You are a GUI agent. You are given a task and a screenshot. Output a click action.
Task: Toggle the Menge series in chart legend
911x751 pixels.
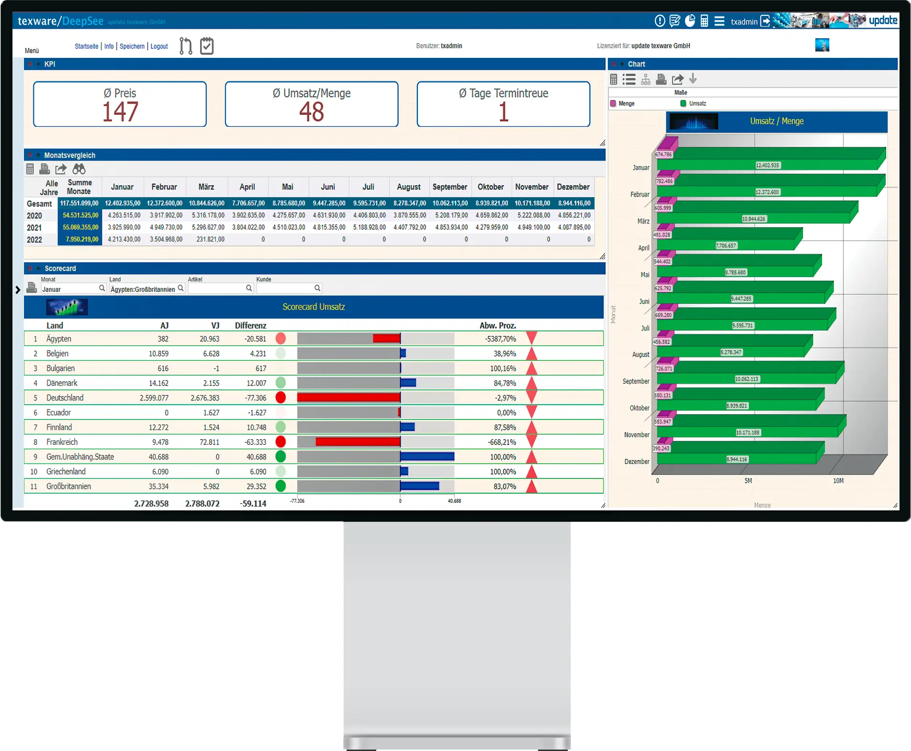tap(622, 104)
